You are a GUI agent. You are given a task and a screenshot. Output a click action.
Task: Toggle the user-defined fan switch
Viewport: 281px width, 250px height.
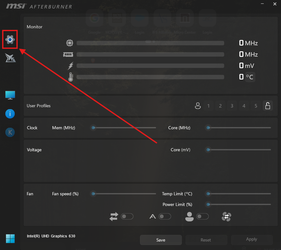click(x=203, y=216)
